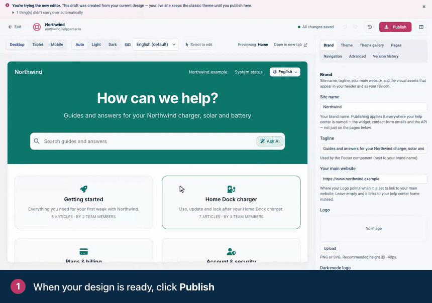
Task: Open the Getting started category card
Action: 84,202
